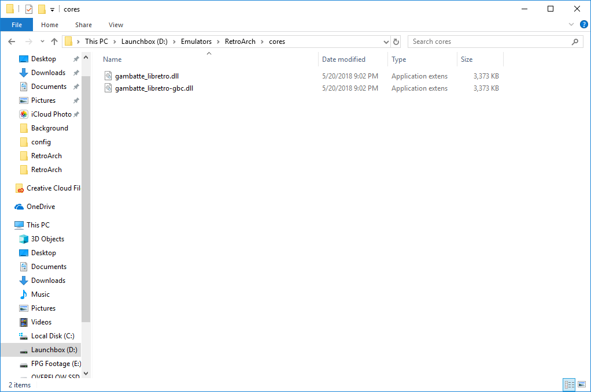Expand the ribbon with the chevron
The image size is (591, 392).
click(572, 25)
